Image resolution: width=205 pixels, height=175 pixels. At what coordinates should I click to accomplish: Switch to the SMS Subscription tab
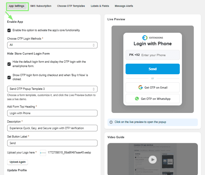[x=41, y=6]
